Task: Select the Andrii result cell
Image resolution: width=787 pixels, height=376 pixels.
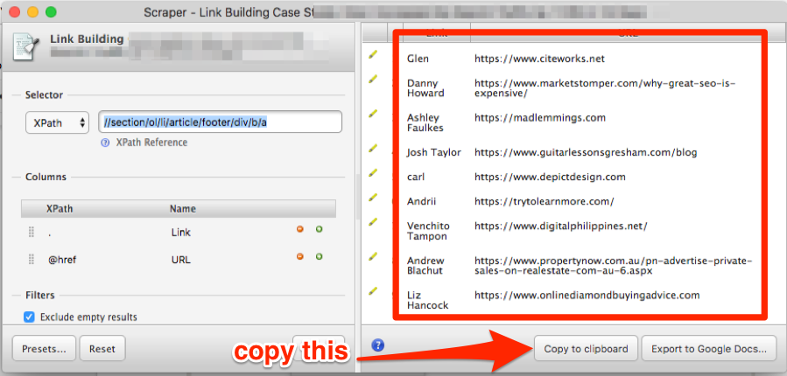Action: click(x=422, y=201)
